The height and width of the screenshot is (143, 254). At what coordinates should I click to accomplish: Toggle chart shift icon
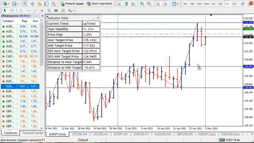click(x=165, y=4)
